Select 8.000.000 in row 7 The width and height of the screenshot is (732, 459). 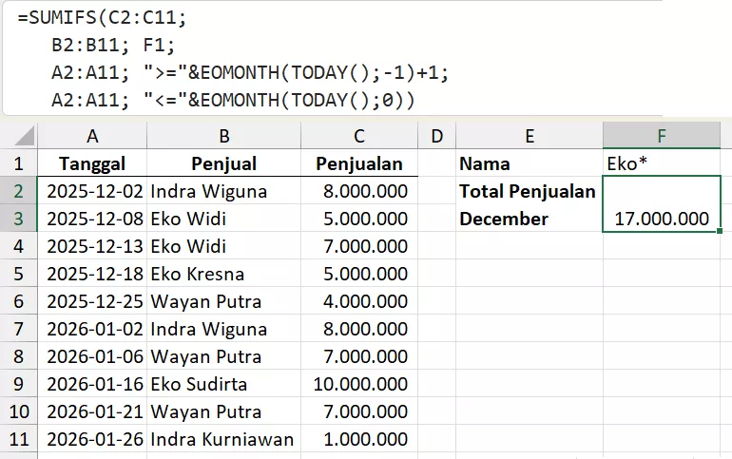click(x=359, y=329)
